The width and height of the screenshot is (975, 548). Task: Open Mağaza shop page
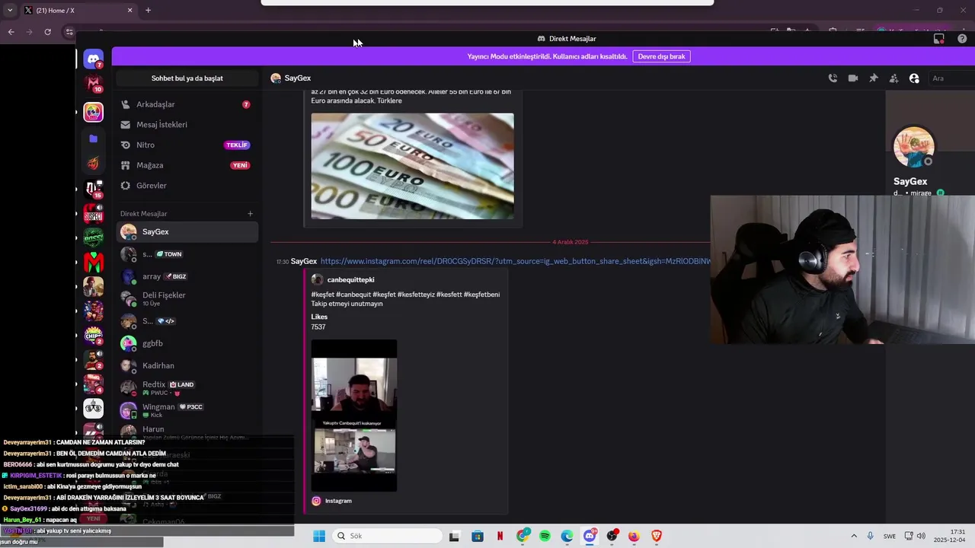(x=186, y=165)
